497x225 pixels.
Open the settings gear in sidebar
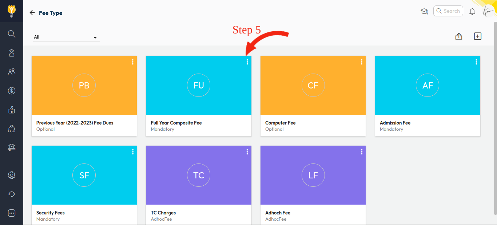tap(12, 175)
